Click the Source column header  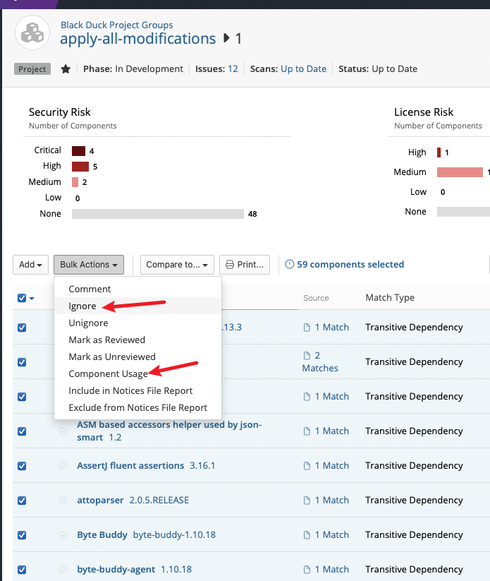[316, 298]
